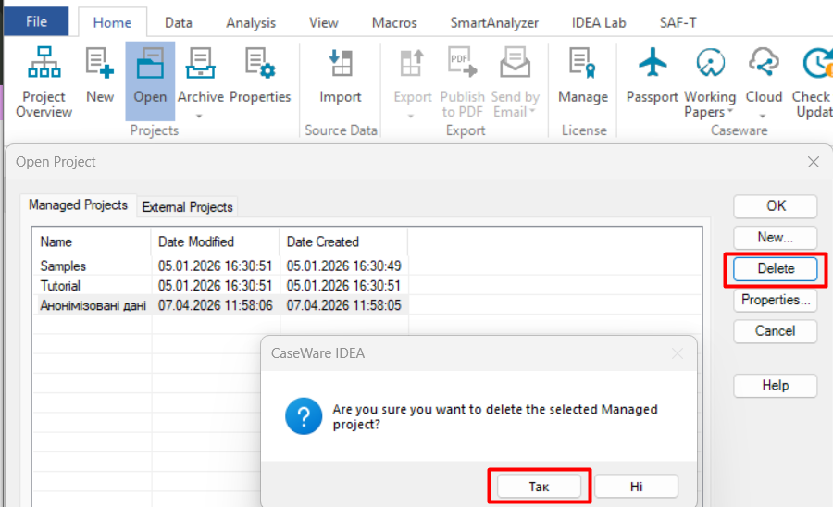
Task: Click the Properties... dialog button
Action: (x=775, y=300)
